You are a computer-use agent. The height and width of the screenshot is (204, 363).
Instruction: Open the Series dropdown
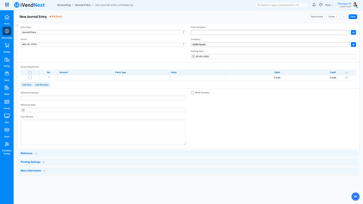tap(103, 44)
